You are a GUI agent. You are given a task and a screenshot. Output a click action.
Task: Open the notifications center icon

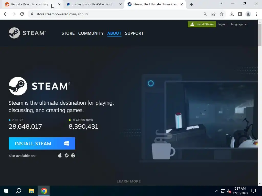254,191
